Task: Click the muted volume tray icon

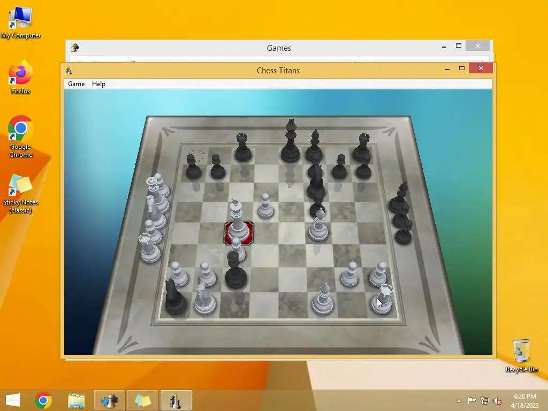Action: (x=497, y=401)
